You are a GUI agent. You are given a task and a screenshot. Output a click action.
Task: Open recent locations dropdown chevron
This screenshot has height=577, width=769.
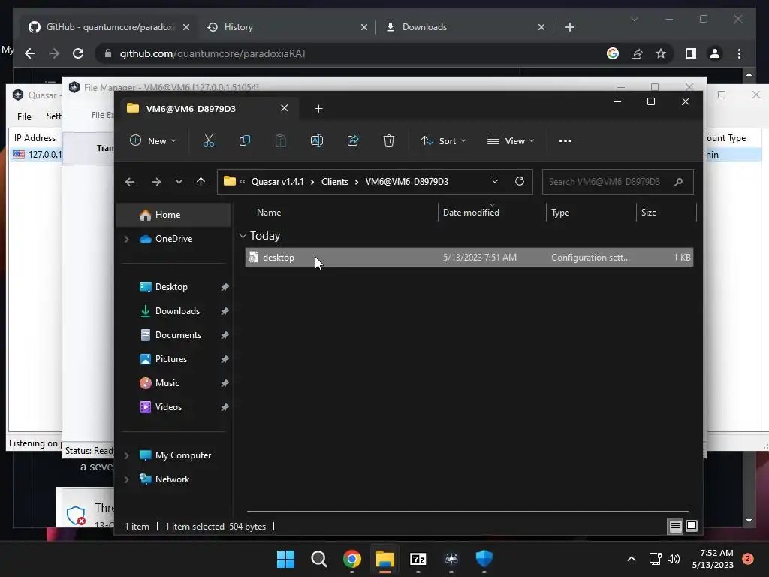coord(179,182)
